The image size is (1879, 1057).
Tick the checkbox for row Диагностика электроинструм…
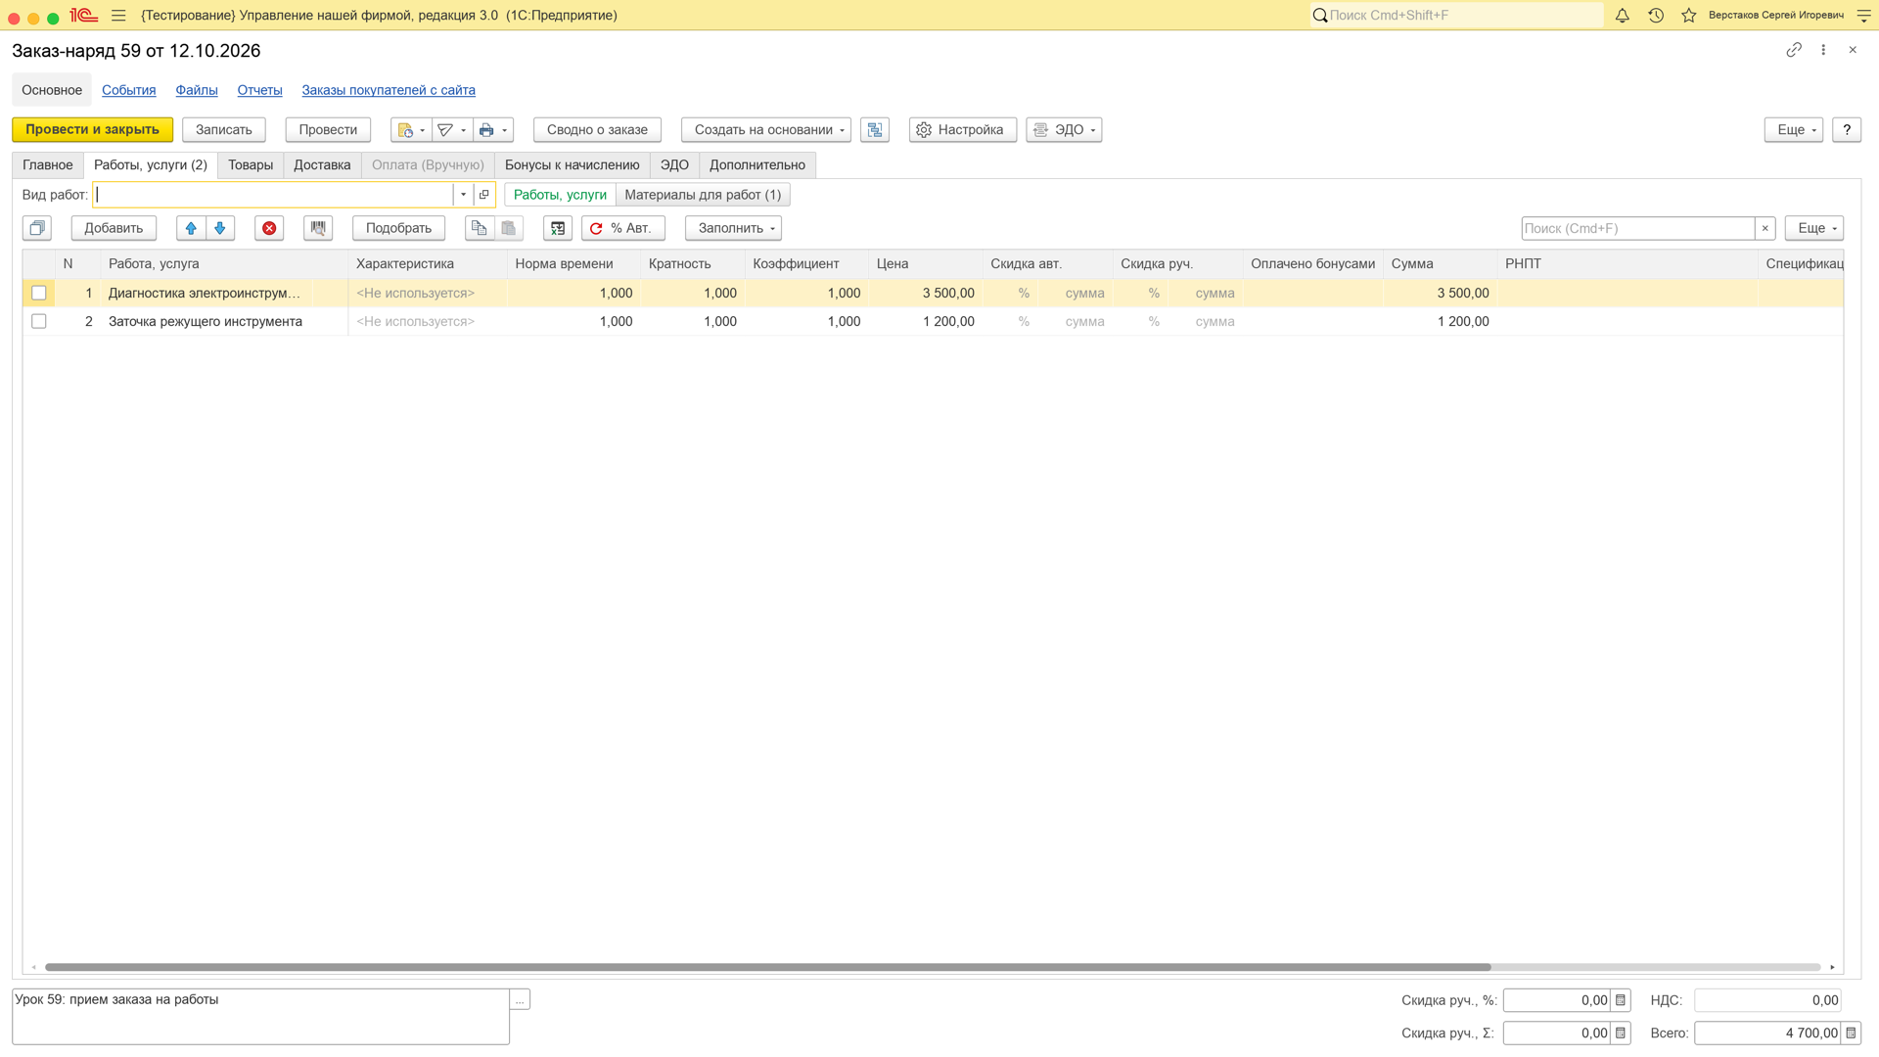click(39, 293)
